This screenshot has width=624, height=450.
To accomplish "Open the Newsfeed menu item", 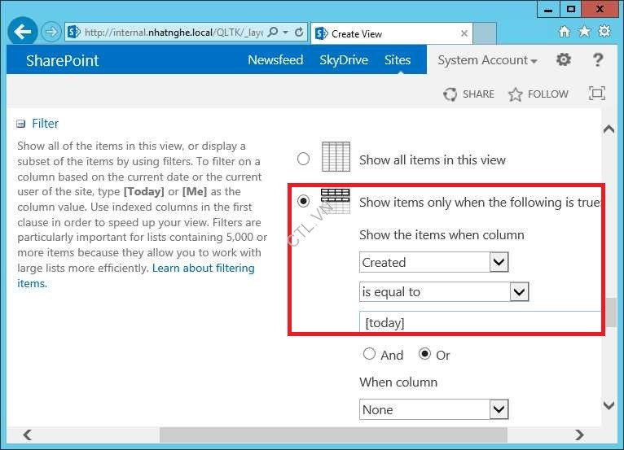I will coord(275,60).
